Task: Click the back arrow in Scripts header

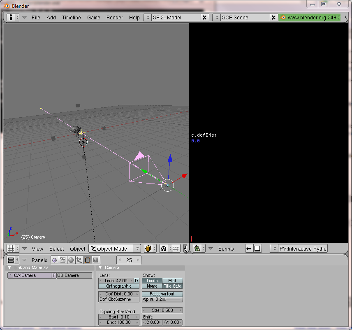Action: point(249,249)
